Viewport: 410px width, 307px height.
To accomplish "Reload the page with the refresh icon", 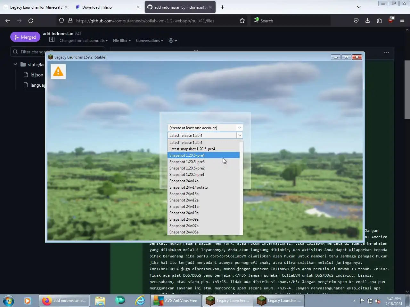I will [31, 21].
